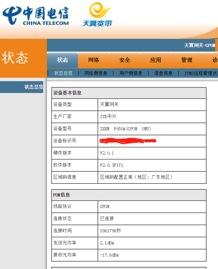This screenshot has width=218, height=269.
Task: Click the 设备类型 label cell
Action: pyautogui.click(x=75, y=104)
